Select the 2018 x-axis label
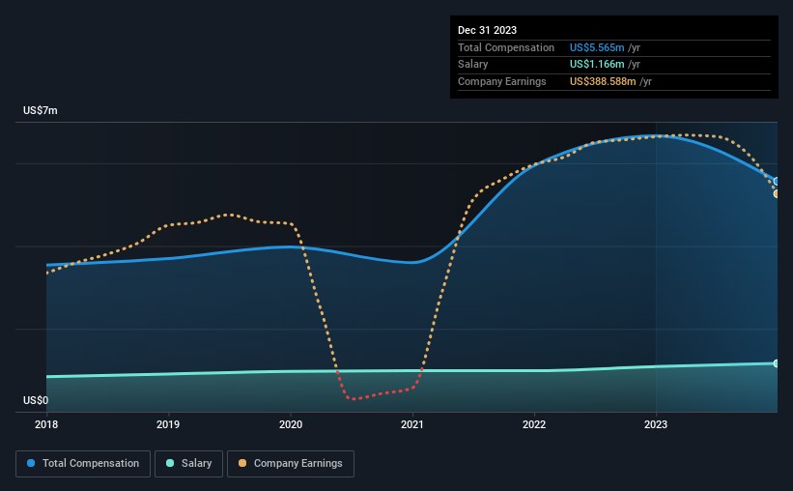This screenshot has width=793, height=491. (46, 424)
